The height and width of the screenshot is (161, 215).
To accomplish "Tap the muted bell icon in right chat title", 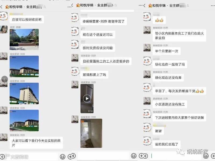I will click(188, 6).
